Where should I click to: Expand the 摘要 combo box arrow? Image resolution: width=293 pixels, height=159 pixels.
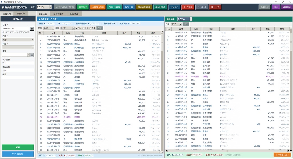28,55
